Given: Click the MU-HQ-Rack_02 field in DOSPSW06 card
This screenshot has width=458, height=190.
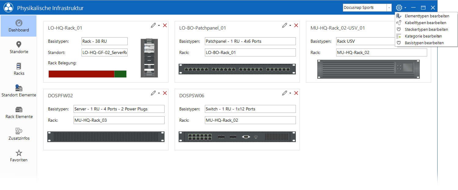Looking at the screenshot, I should [x=250, y=120].
